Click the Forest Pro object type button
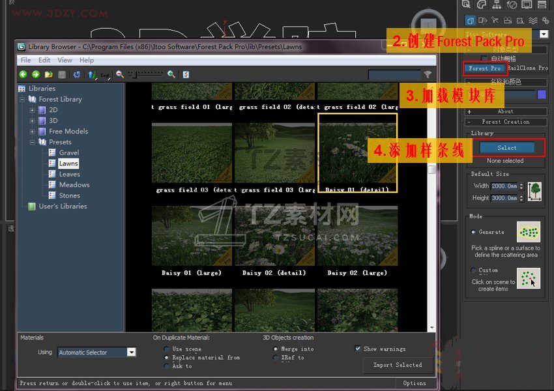This screenshot has width=554, height=391. pyautogui.click(x=485, y=68)
